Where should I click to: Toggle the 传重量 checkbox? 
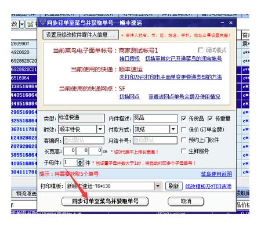[210, 118]
